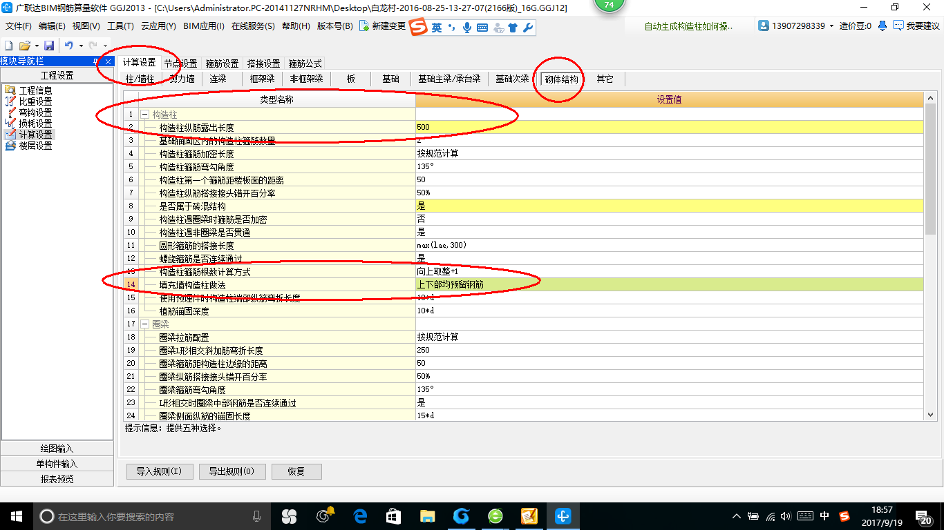Open Microsoft Edge from the taskbar
Viewport: 944px width, 530px height.
(360, 516)
